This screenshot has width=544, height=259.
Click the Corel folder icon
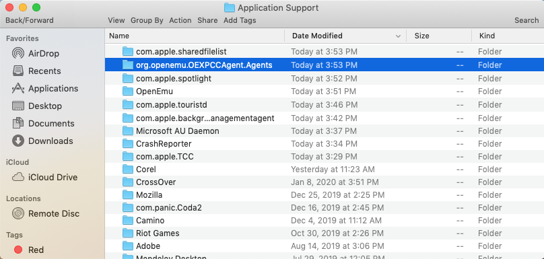click(x=128, y=170)
